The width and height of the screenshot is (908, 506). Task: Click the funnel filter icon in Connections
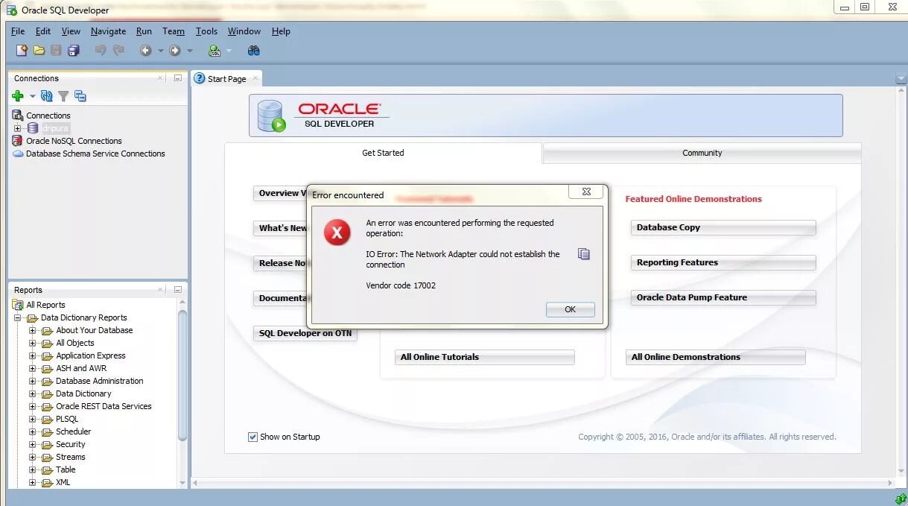63,96
